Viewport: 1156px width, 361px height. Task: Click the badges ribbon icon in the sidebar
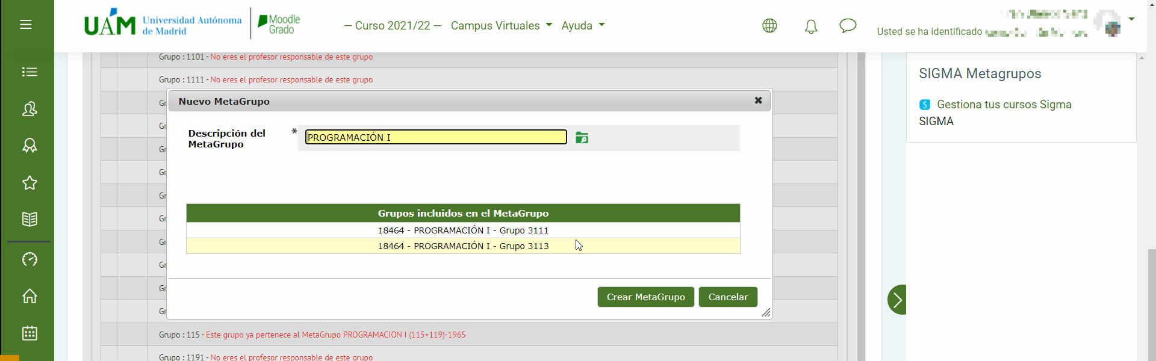coord(30,146)
